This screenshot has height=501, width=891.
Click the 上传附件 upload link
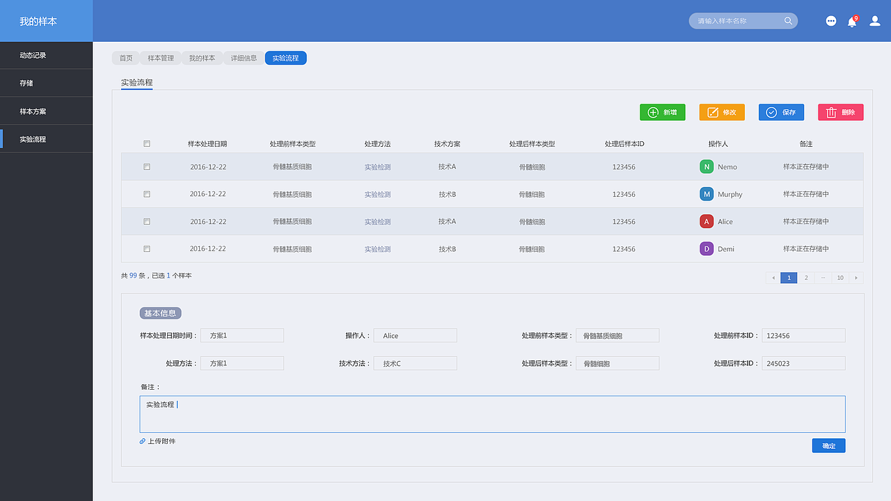click(x=161, y=441)
